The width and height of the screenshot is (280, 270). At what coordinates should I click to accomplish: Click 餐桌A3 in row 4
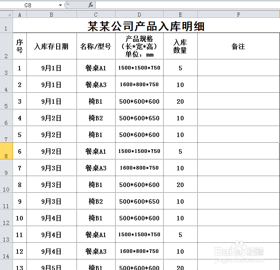[x=96, y=85]
